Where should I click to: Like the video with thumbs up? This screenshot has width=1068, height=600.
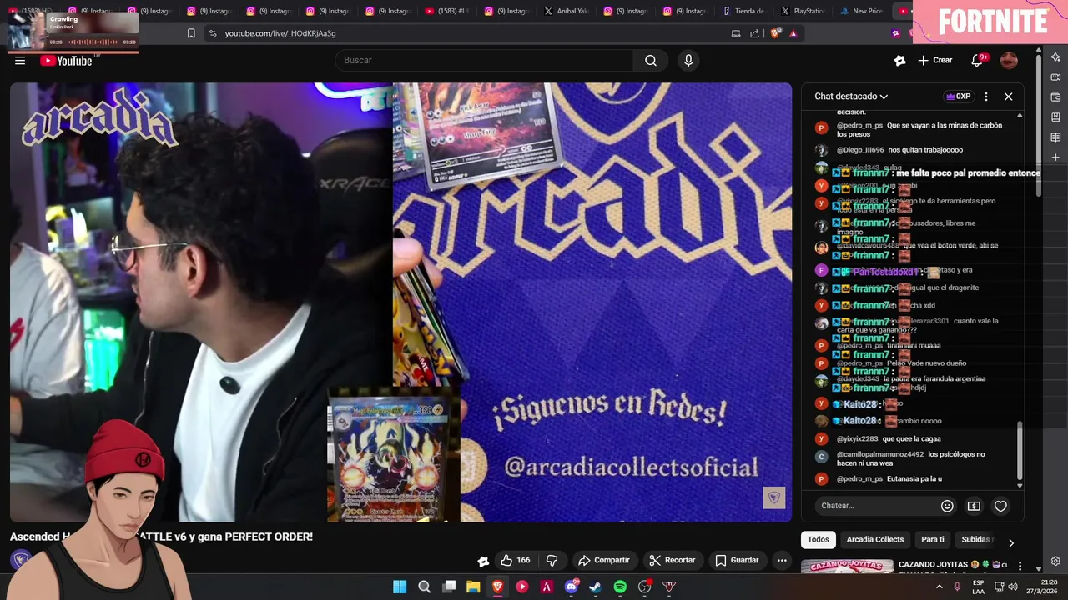[516, 561]
